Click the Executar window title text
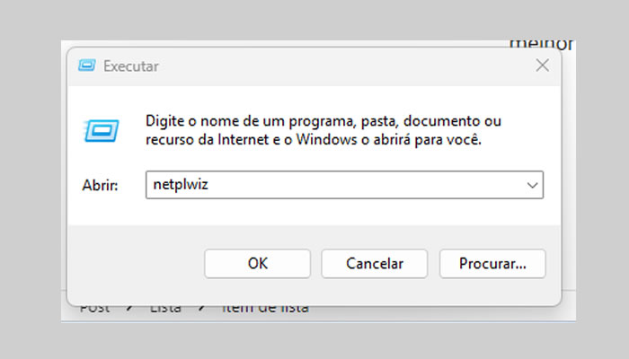The height and width of the screenshot is (359, 629). pos(131,66)
